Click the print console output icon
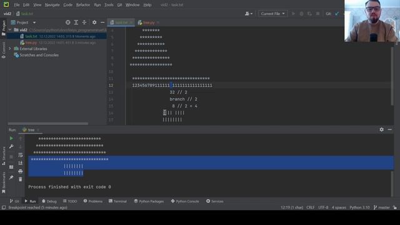Screen dimensions: 400x225 click(21, 171)
